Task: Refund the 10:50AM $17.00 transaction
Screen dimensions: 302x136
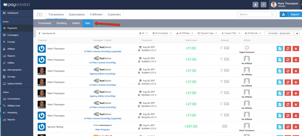Action: pos(288,49)
